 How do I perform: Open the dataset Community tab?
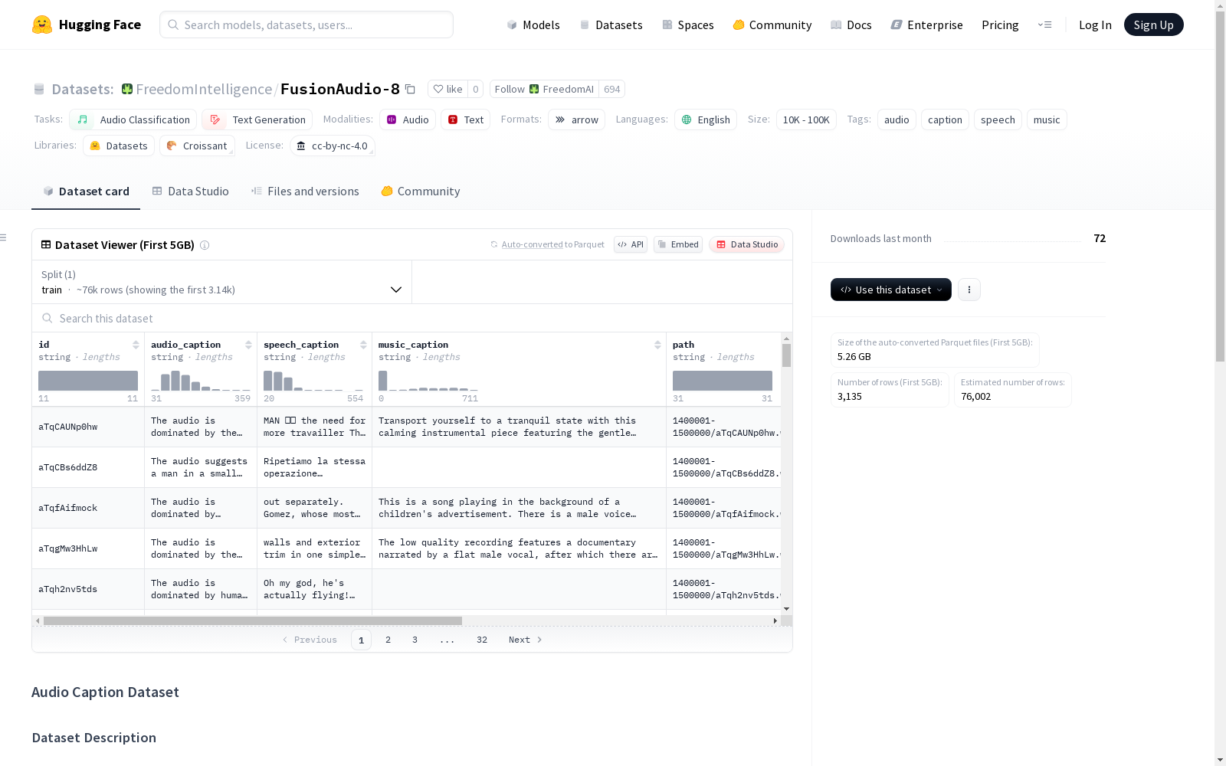(x=421, y=191)
